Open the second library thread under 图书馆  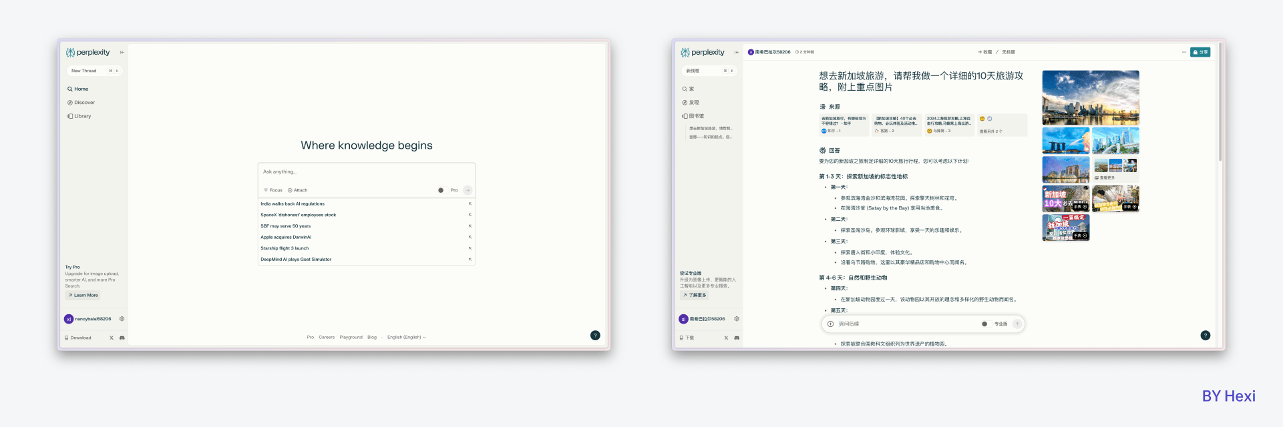[711, 137]
